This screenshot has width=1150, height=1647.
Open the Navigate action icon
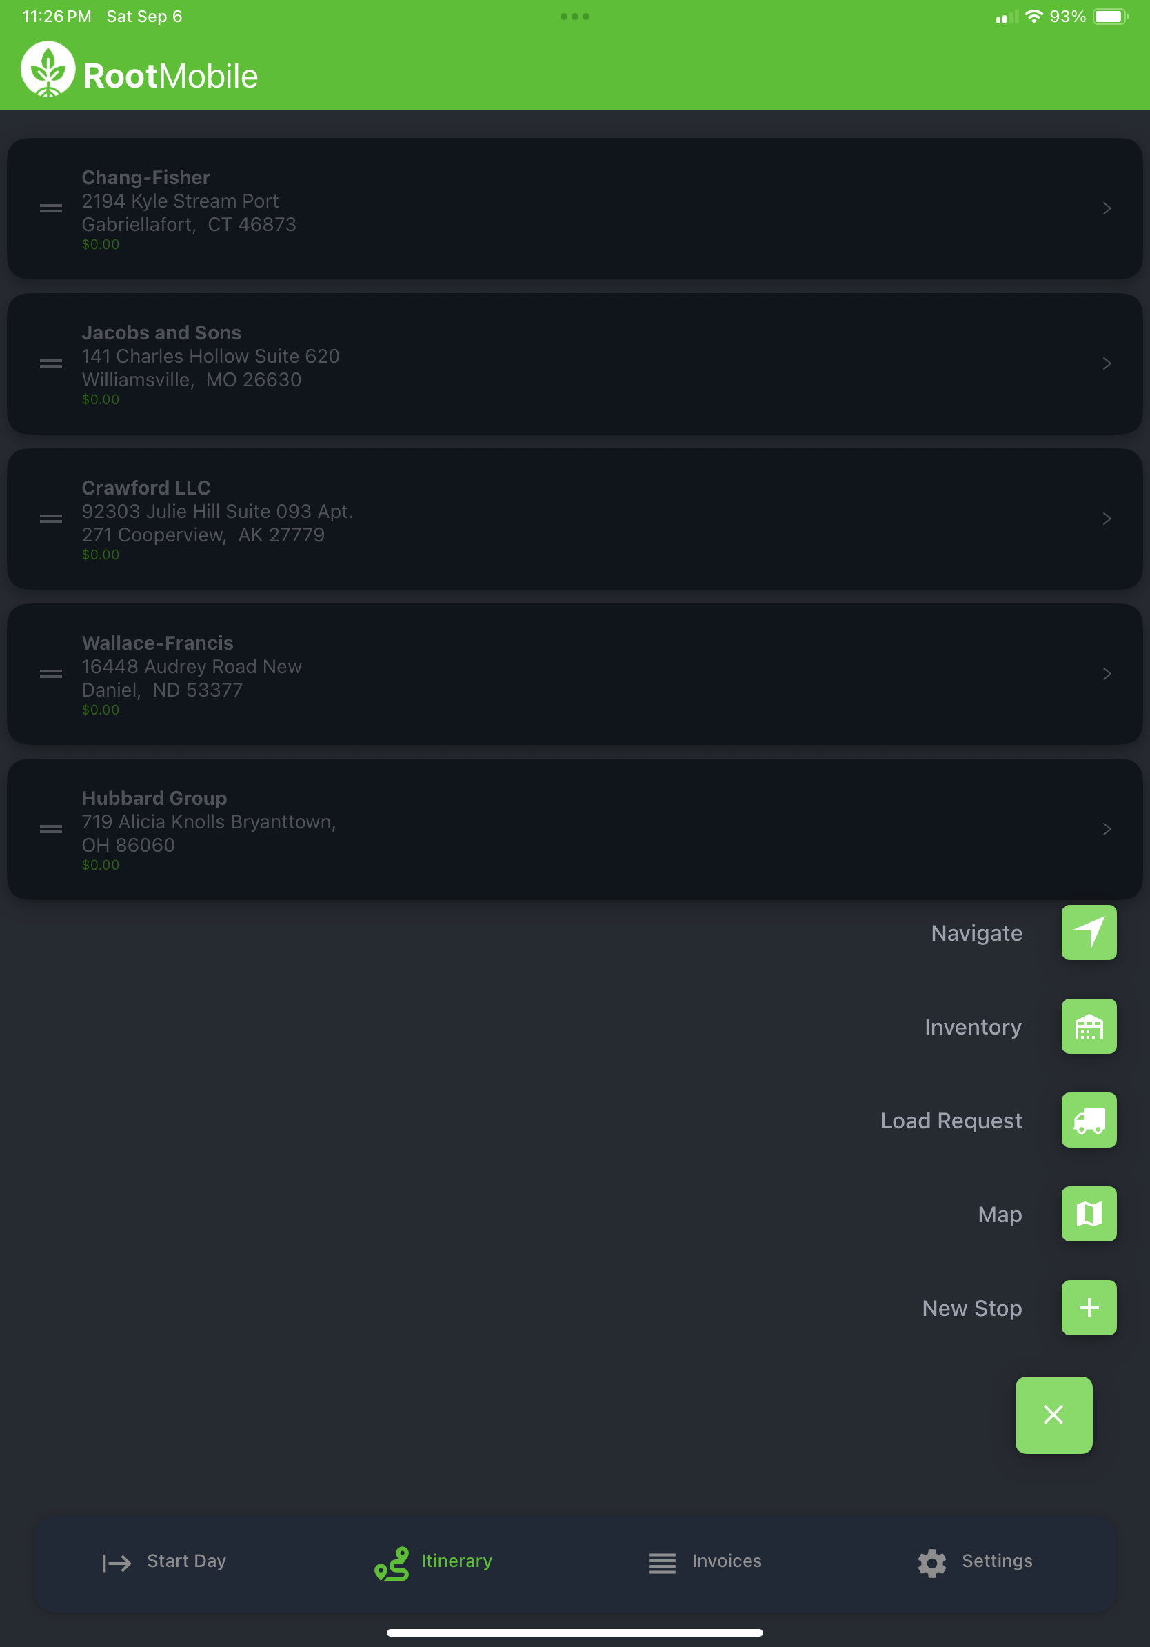(1089, 933)
